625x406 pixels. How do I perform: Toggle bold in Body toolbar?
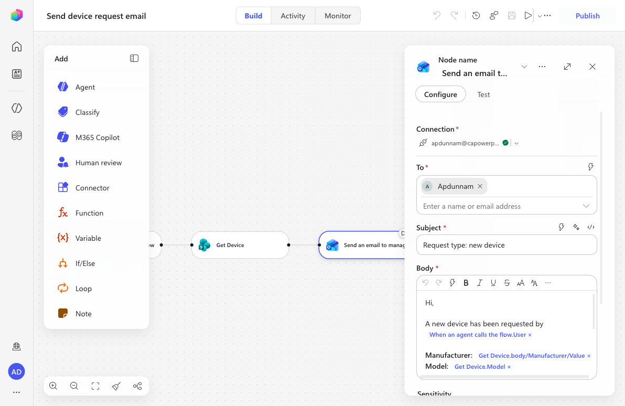[466, 283]
